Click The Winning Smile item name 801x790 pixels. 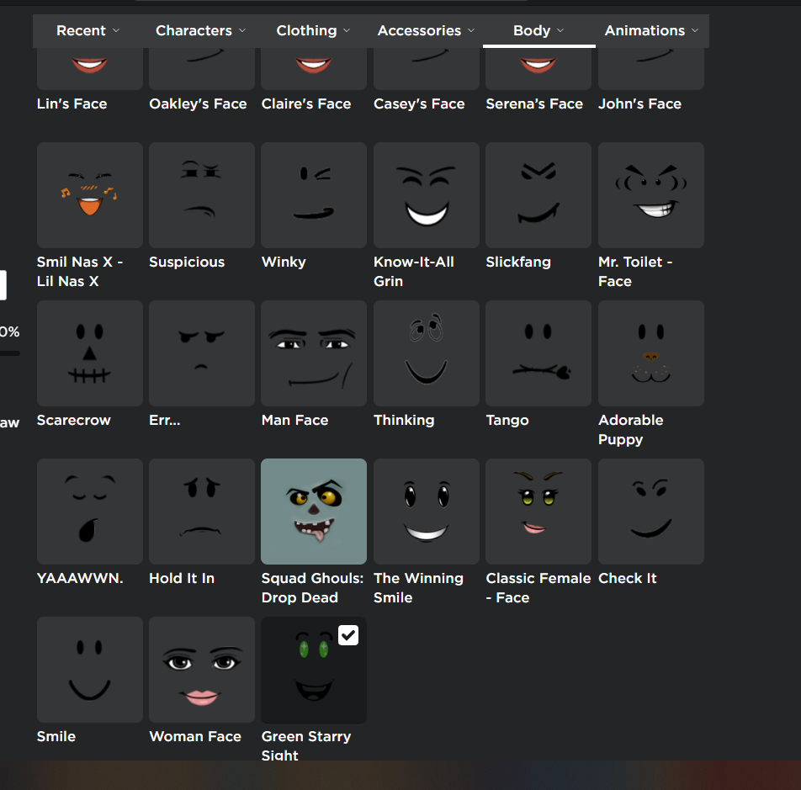tap(418, 588)
